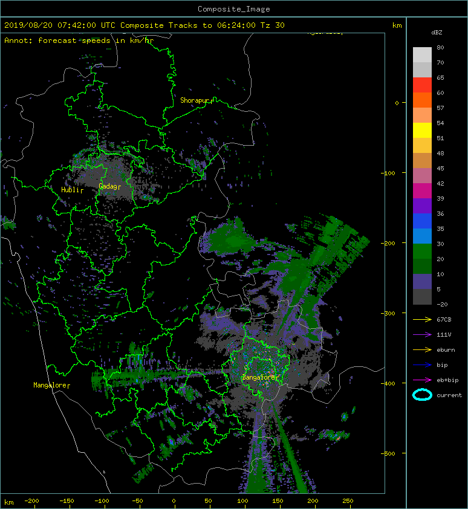Screen dimensions: 468x509
Task: Select the red 65–60 dBZ swatch
Action: [422, 85]
